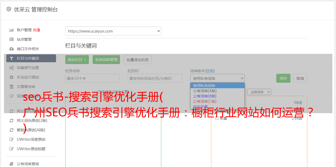Click the refresh icon for 同义词伪原创[2版]

point(12,121)
